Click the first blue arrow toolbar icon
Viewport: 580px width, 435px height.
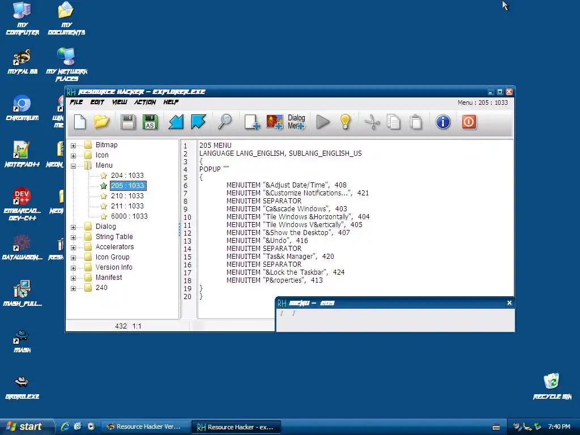[x=176, y=122]
